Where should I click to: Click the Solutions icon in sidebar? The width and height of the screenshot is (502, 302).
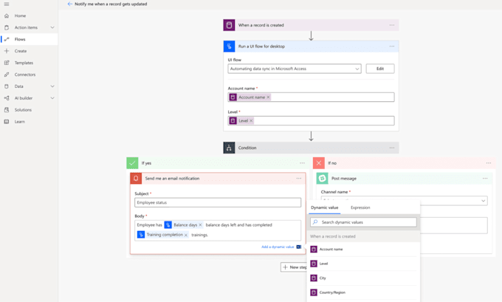pos(7,110)
